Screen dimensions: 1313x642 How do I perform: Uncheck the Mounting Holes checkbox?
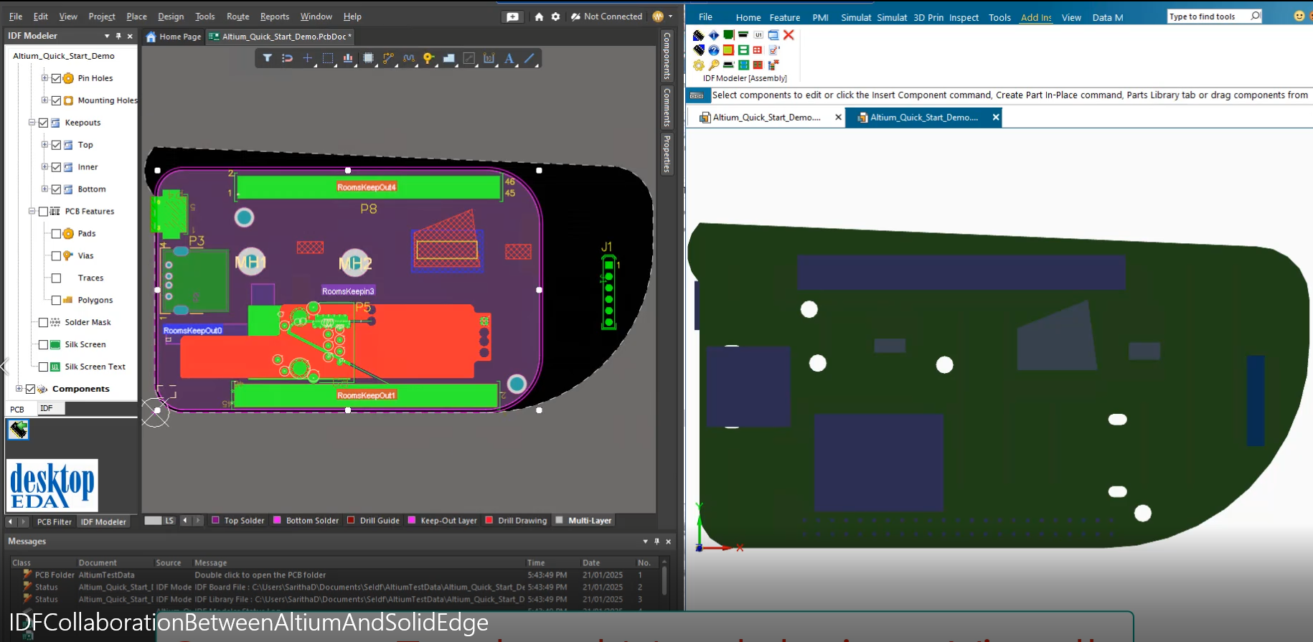tap(56, 100)
